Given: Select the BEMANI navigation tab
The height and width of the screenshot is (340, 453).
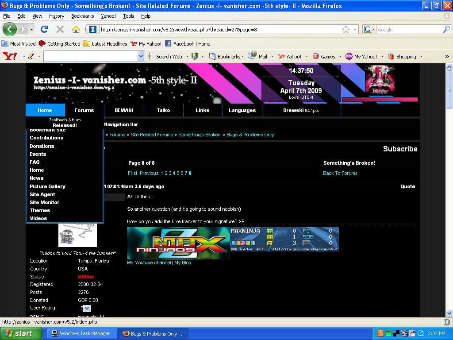Looking at the screenshot, I should point(124,110).
